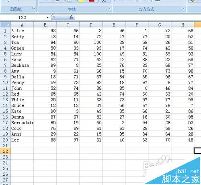Select Alice's cell in row 1

tap(22, 31)
